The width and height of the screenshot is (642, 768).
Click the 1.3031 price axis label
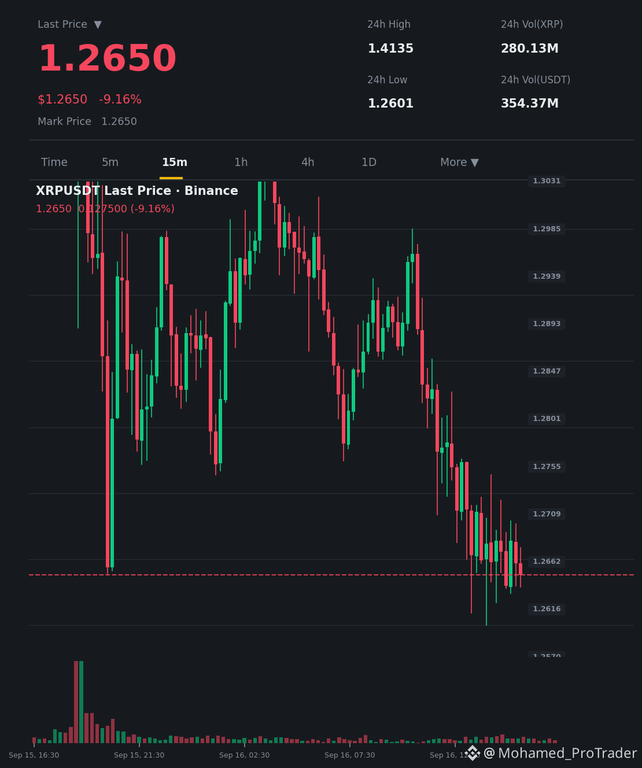(x=547, y=181)
